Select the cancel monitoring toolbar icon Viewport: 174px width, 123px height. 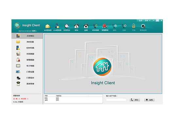143,26
